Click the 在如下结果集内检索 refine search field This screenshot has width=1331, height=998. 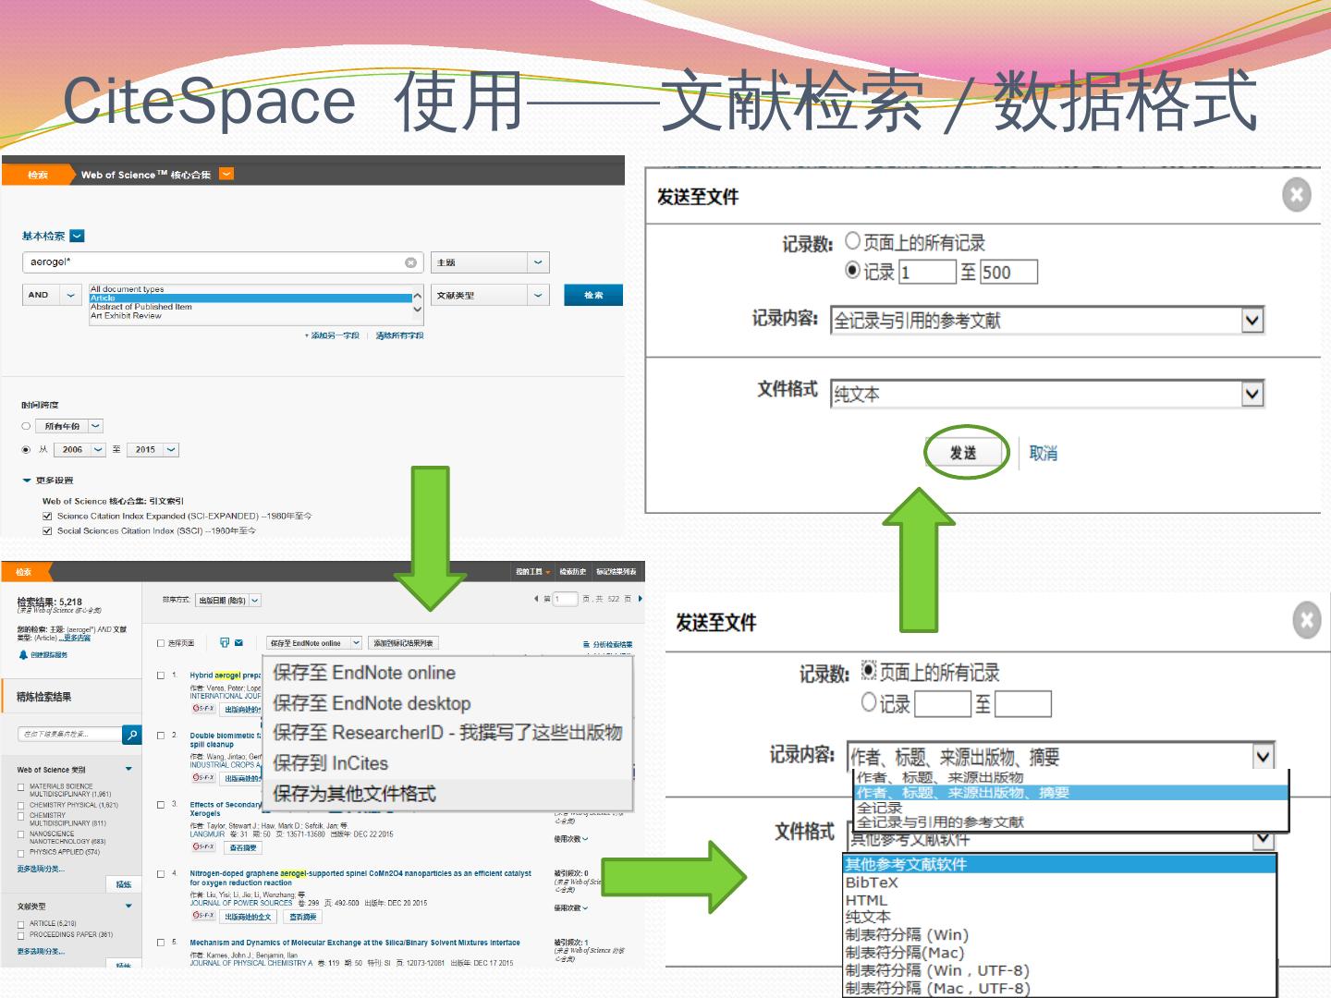70,735
